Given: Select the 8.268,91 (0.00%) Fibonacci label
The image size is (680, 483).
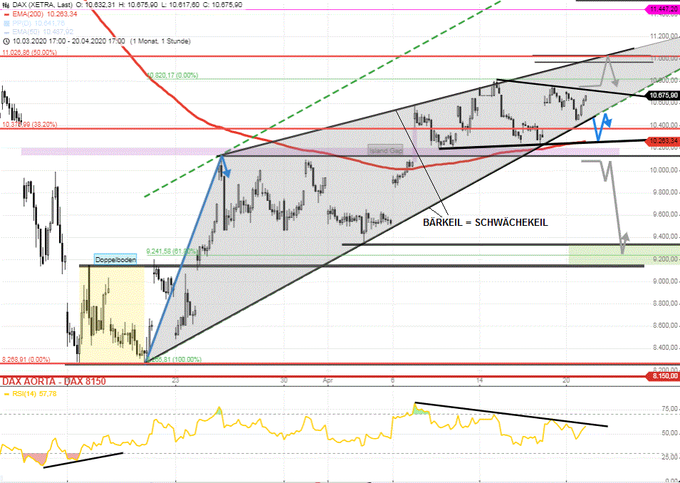Looking at the screenshot, I should coord(26,360).
